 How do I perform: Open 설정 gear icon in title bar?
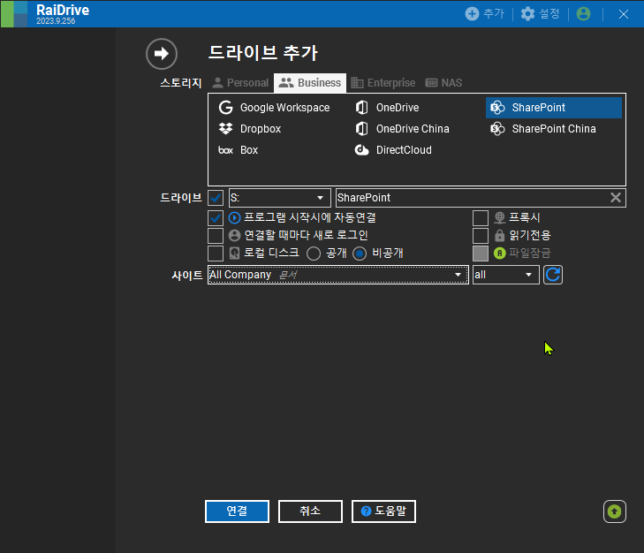coord(527,13)
